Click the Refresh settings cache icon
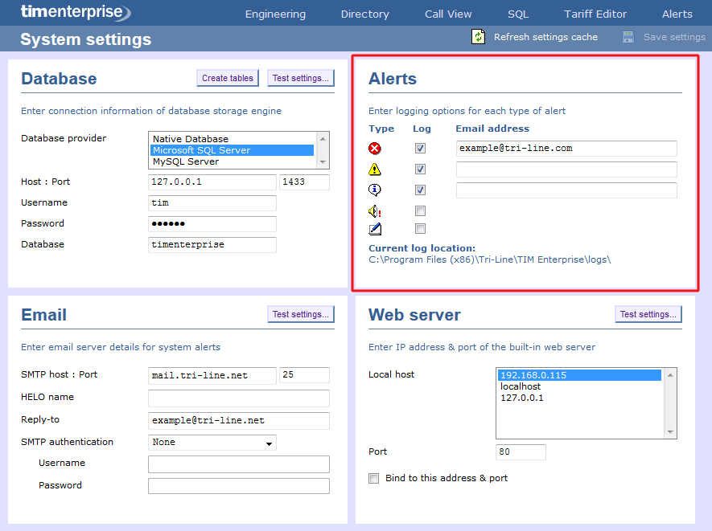This screenshot has height=531, width=712. [x=478, y=36]
